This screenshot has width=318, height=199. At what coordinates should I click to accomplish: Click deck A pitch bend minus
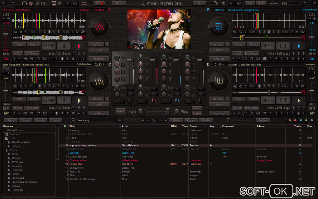click(x=4, y=18)
